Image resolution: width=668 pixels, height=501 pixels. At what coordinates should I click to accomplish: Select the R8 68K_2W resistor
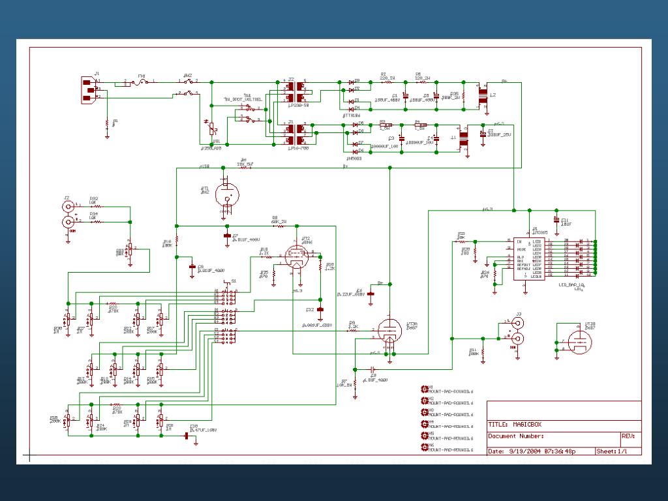click(x=279, y=226)
